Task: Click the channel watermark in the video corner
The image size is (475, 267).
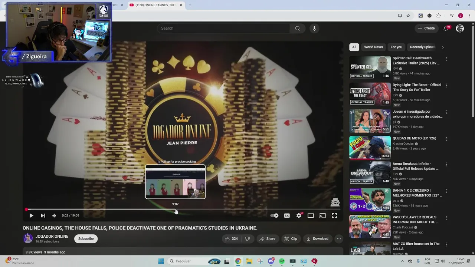Action: coord(335,202)
